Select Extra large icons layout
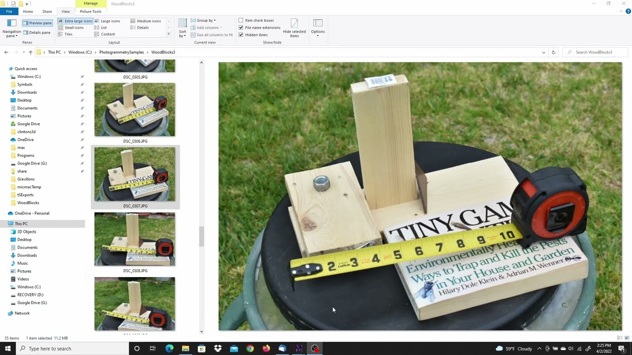The height and width of the screenshot is (355, 632). (x=75, y=21)
